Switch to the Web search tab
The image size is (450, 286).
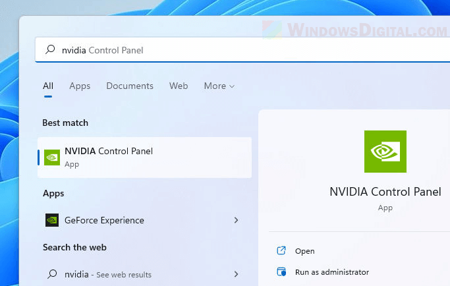[179, 86]
